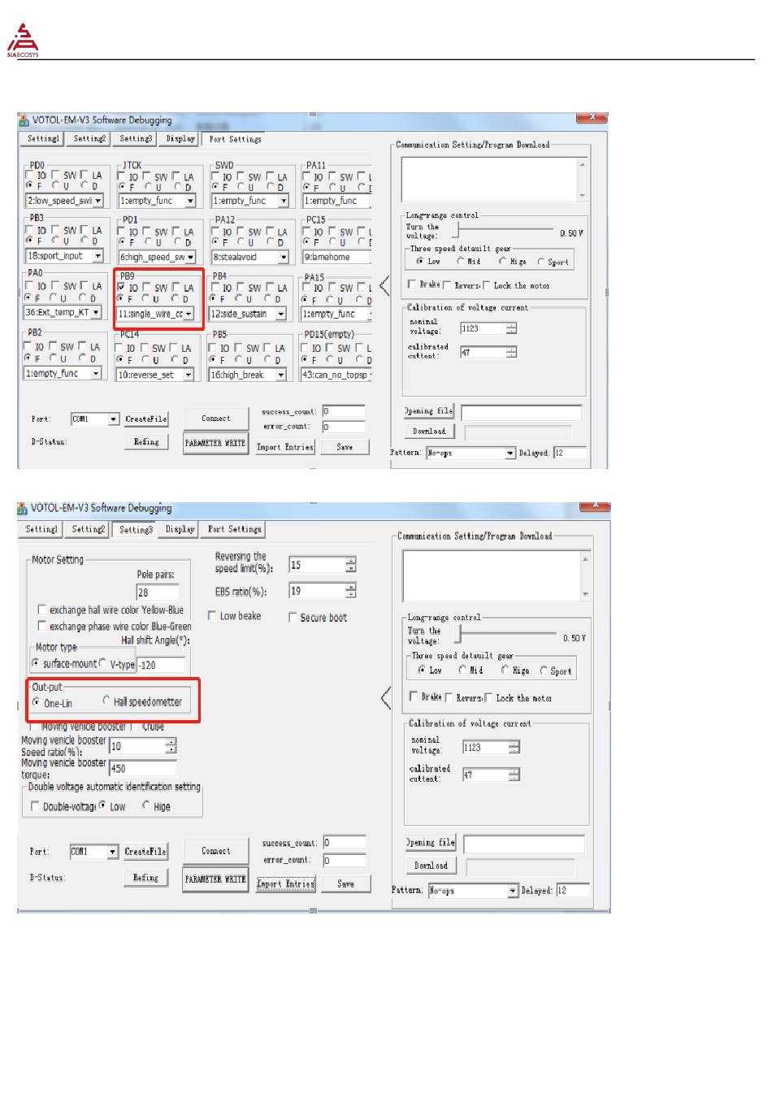Enable the Double-voltage checkbox
This screenshot has height=1120, width=772.
34,806
